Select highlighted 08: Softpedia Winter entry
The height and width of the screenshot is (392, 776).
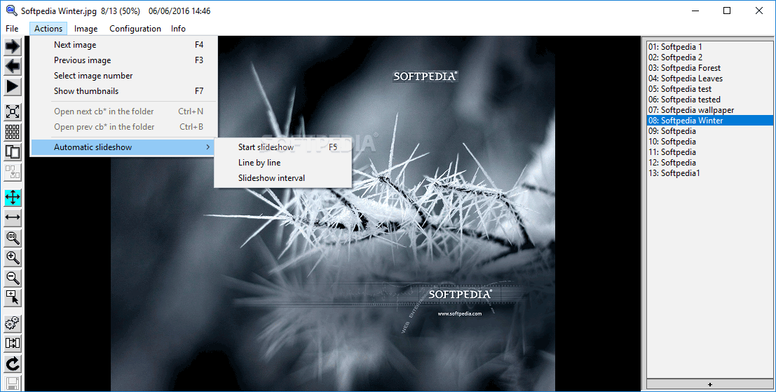coord(709,121)
